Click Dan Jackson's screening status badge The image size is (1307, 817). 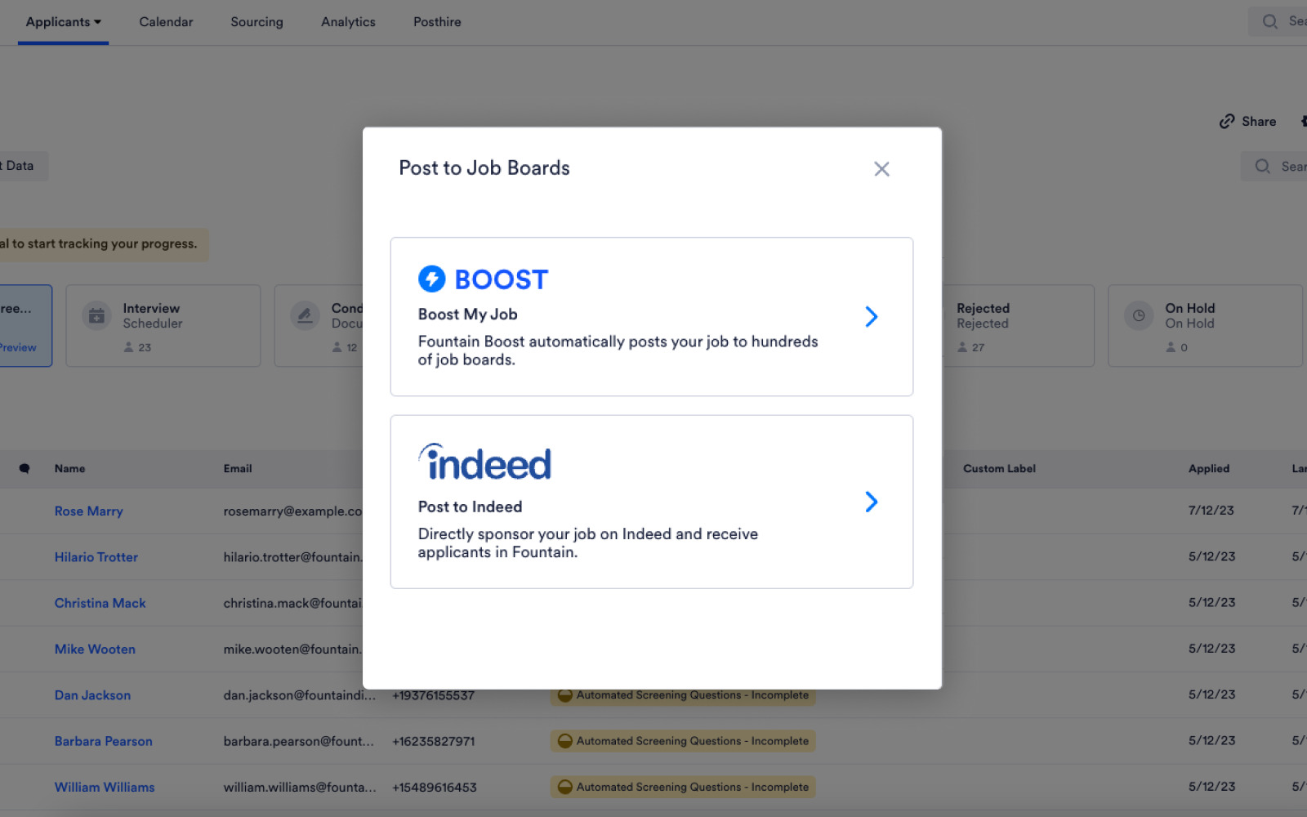pyautogui.click(x=683, y=696)
